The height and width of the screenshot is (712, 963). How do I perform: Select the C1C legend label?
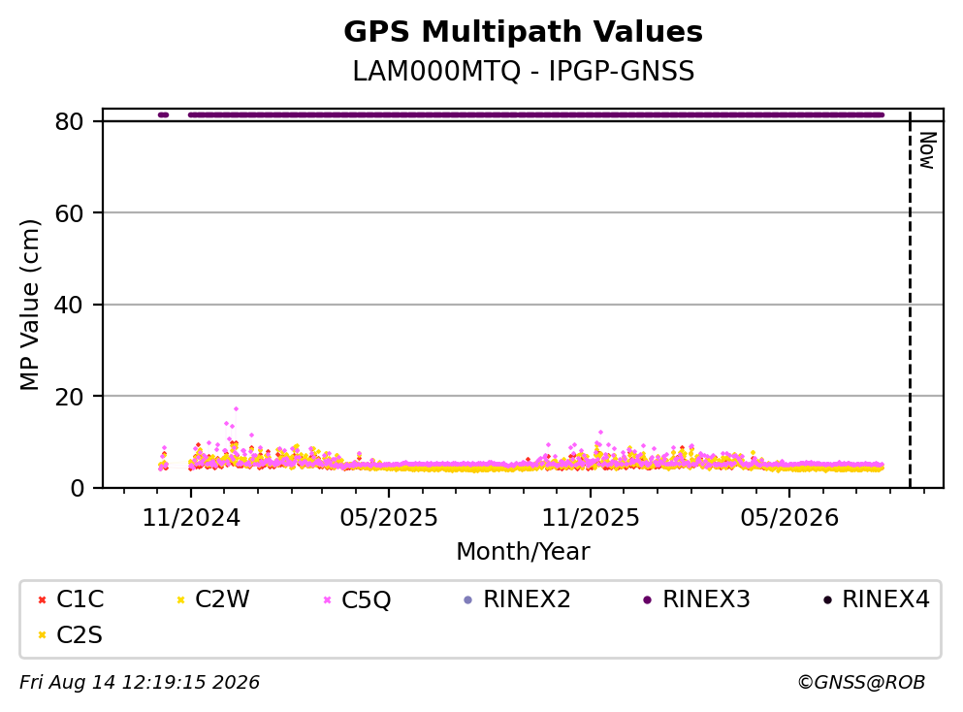coord(80,599)
